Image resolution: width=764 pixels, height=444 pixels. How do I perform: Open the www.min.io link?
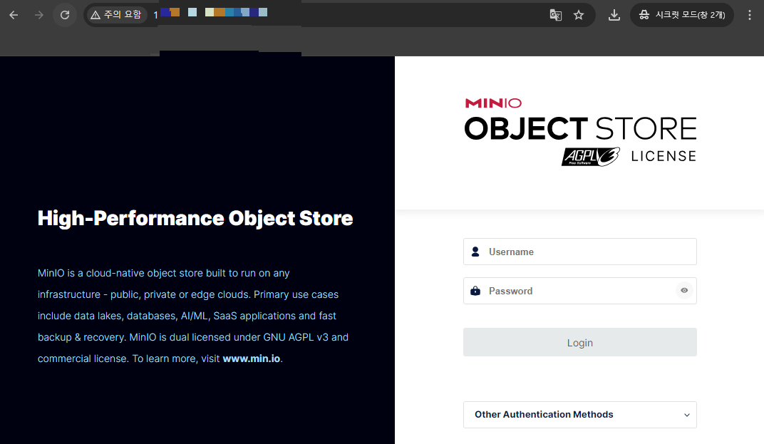252,358
